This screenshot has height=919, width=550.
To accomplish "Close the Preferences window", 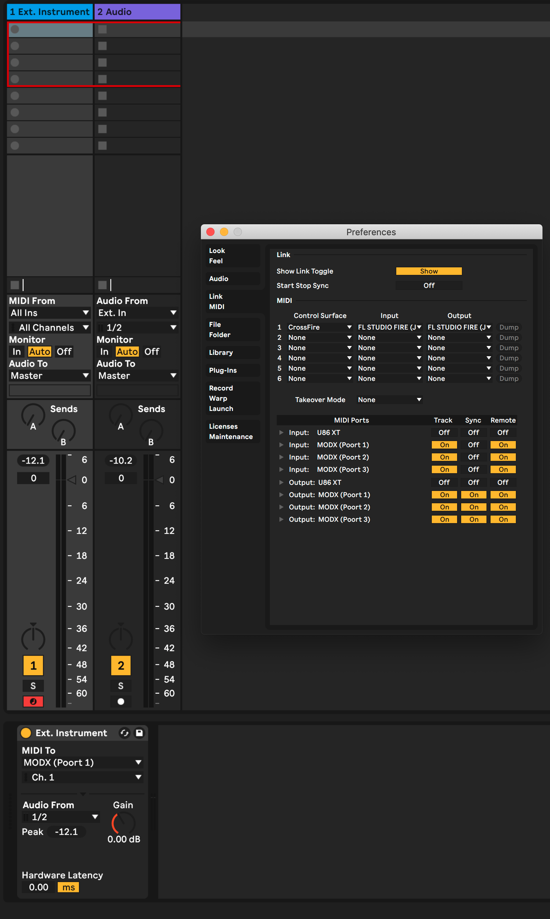I will pos(210,232).
